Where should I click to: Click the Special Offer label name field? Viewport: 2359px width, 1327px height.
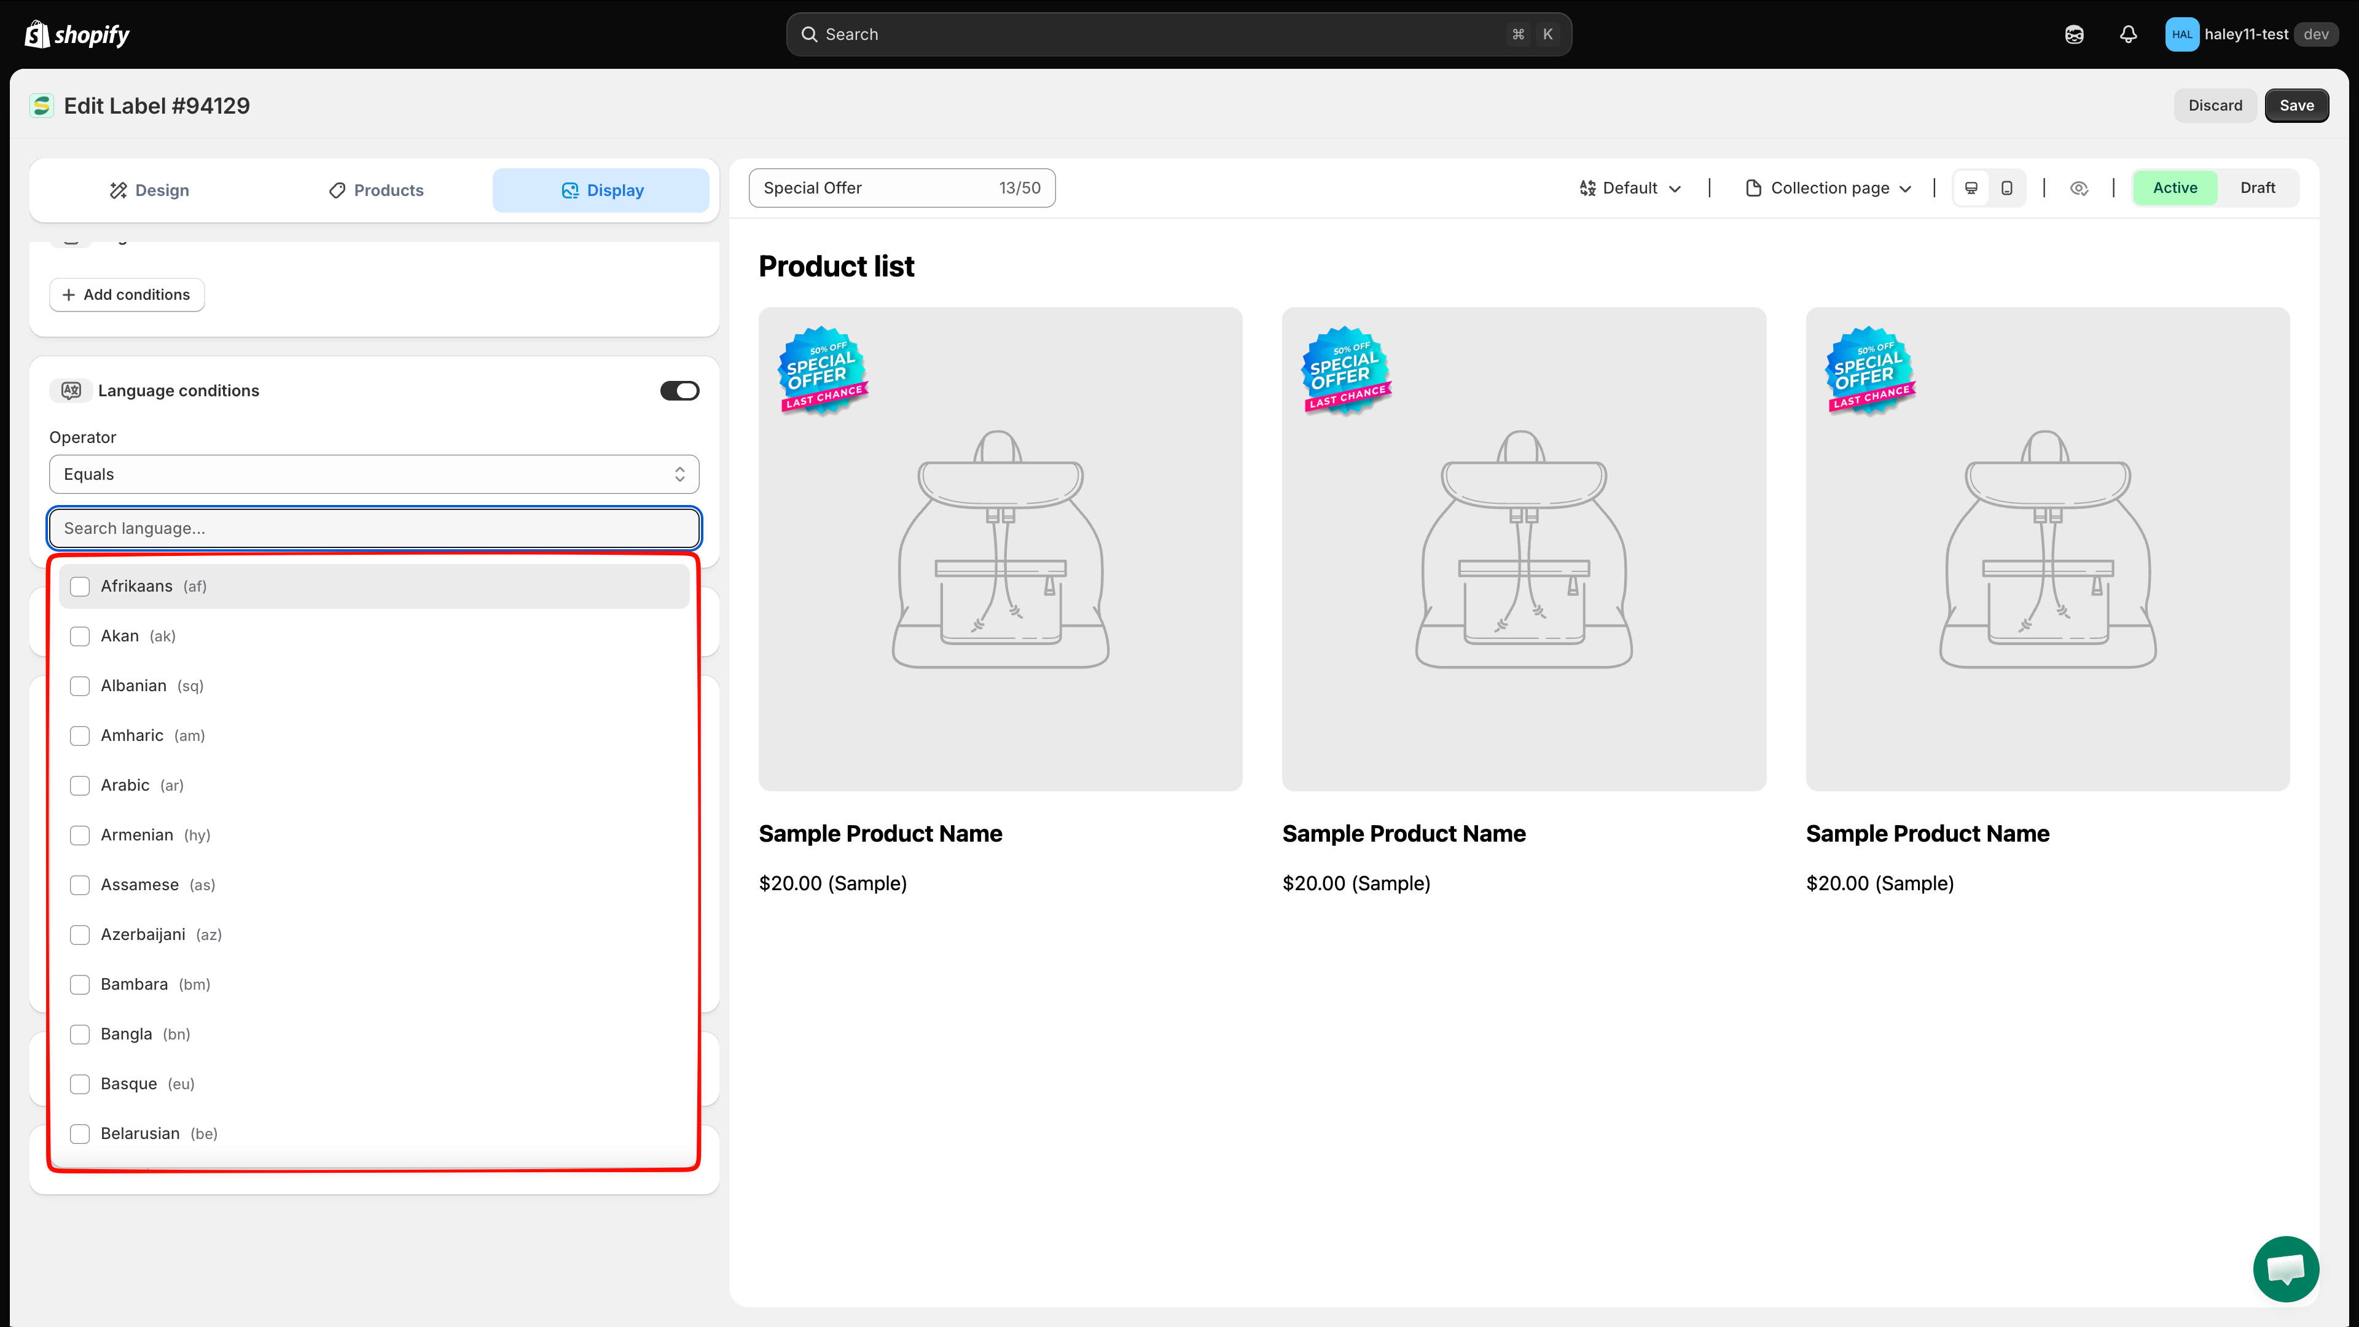901,188
